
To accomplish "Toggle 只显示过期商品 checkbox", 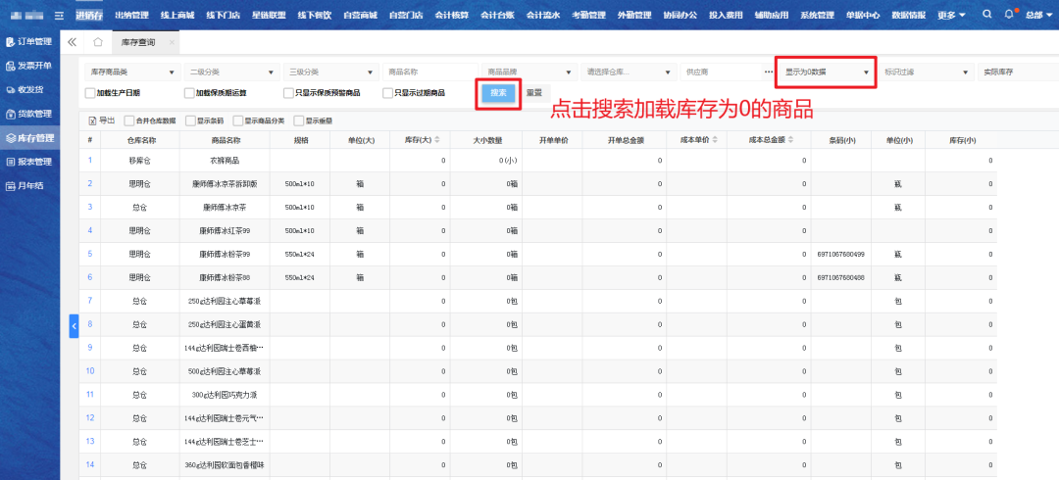I will (x=387, y=93).
